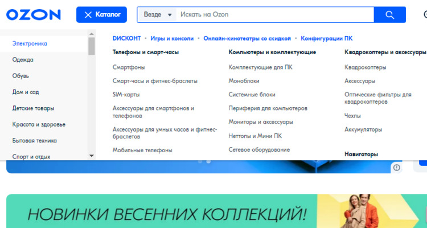Go to Сетевое оборудование subcategory

259,150
